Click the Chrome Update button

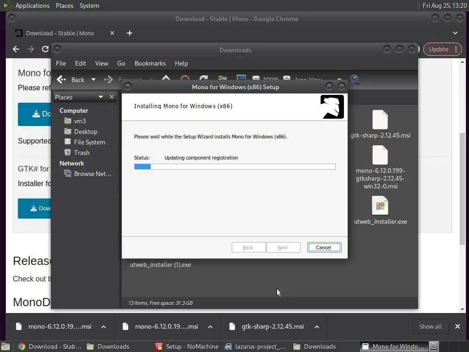coord(438,49)
